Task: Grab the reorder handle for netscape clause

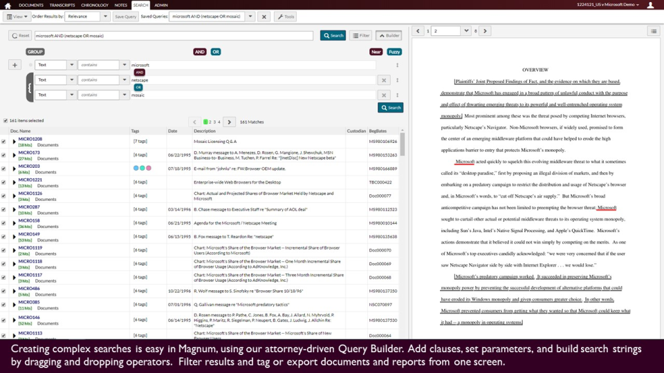Action: 397,80
